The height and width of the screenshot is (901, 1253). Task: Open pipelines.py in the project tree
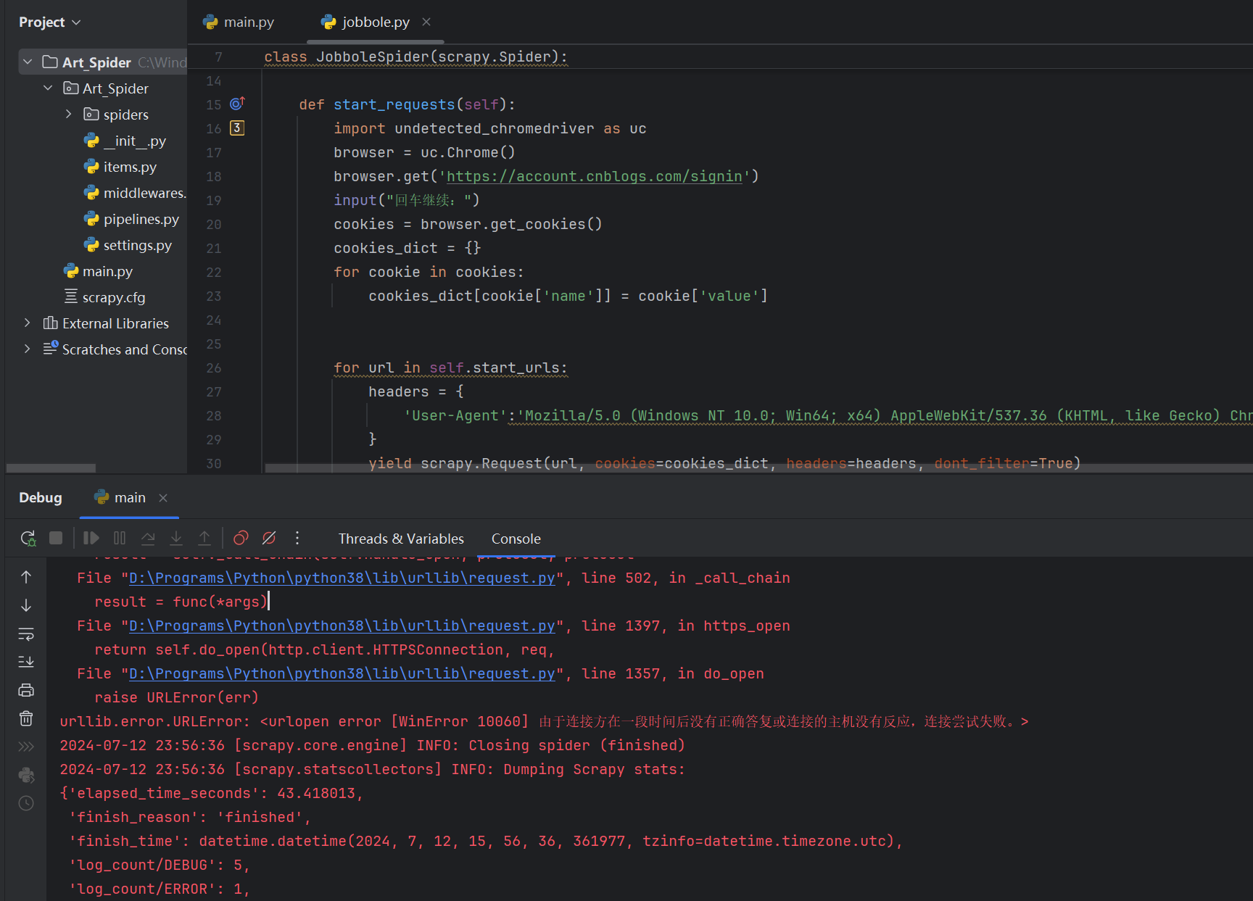click(x=131, y=219)
